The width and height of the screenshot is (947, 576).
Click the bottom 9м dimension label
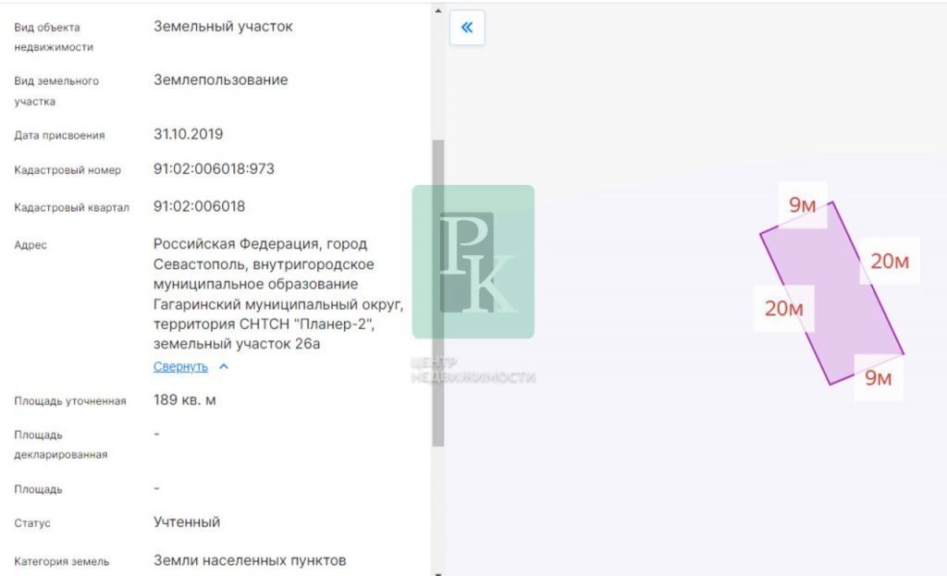coord(879,378)
